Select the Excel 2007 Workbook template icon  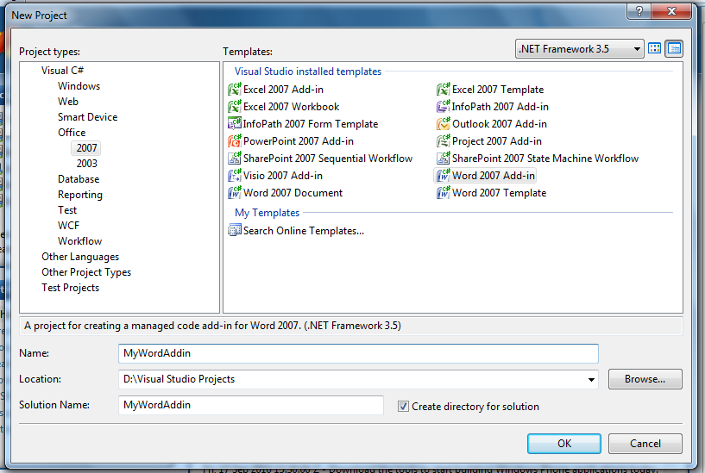(x=234, y=106)
